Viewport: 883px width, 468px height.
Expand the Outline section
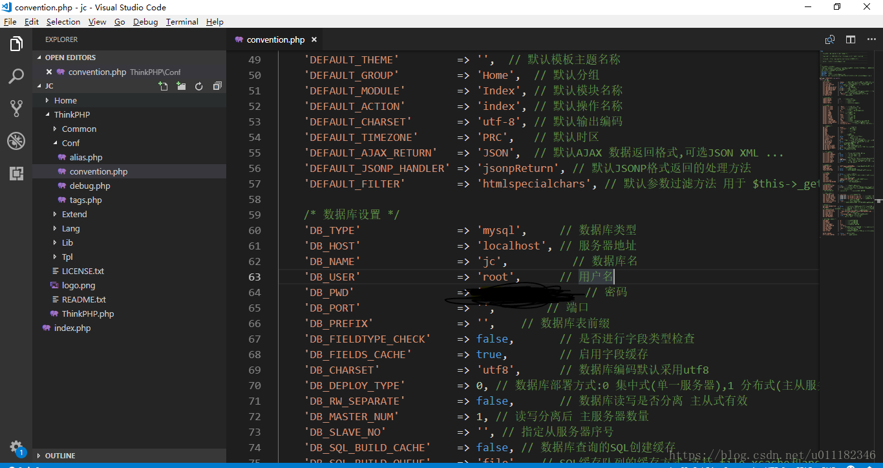pyautogui.click(x=129, y=456)
